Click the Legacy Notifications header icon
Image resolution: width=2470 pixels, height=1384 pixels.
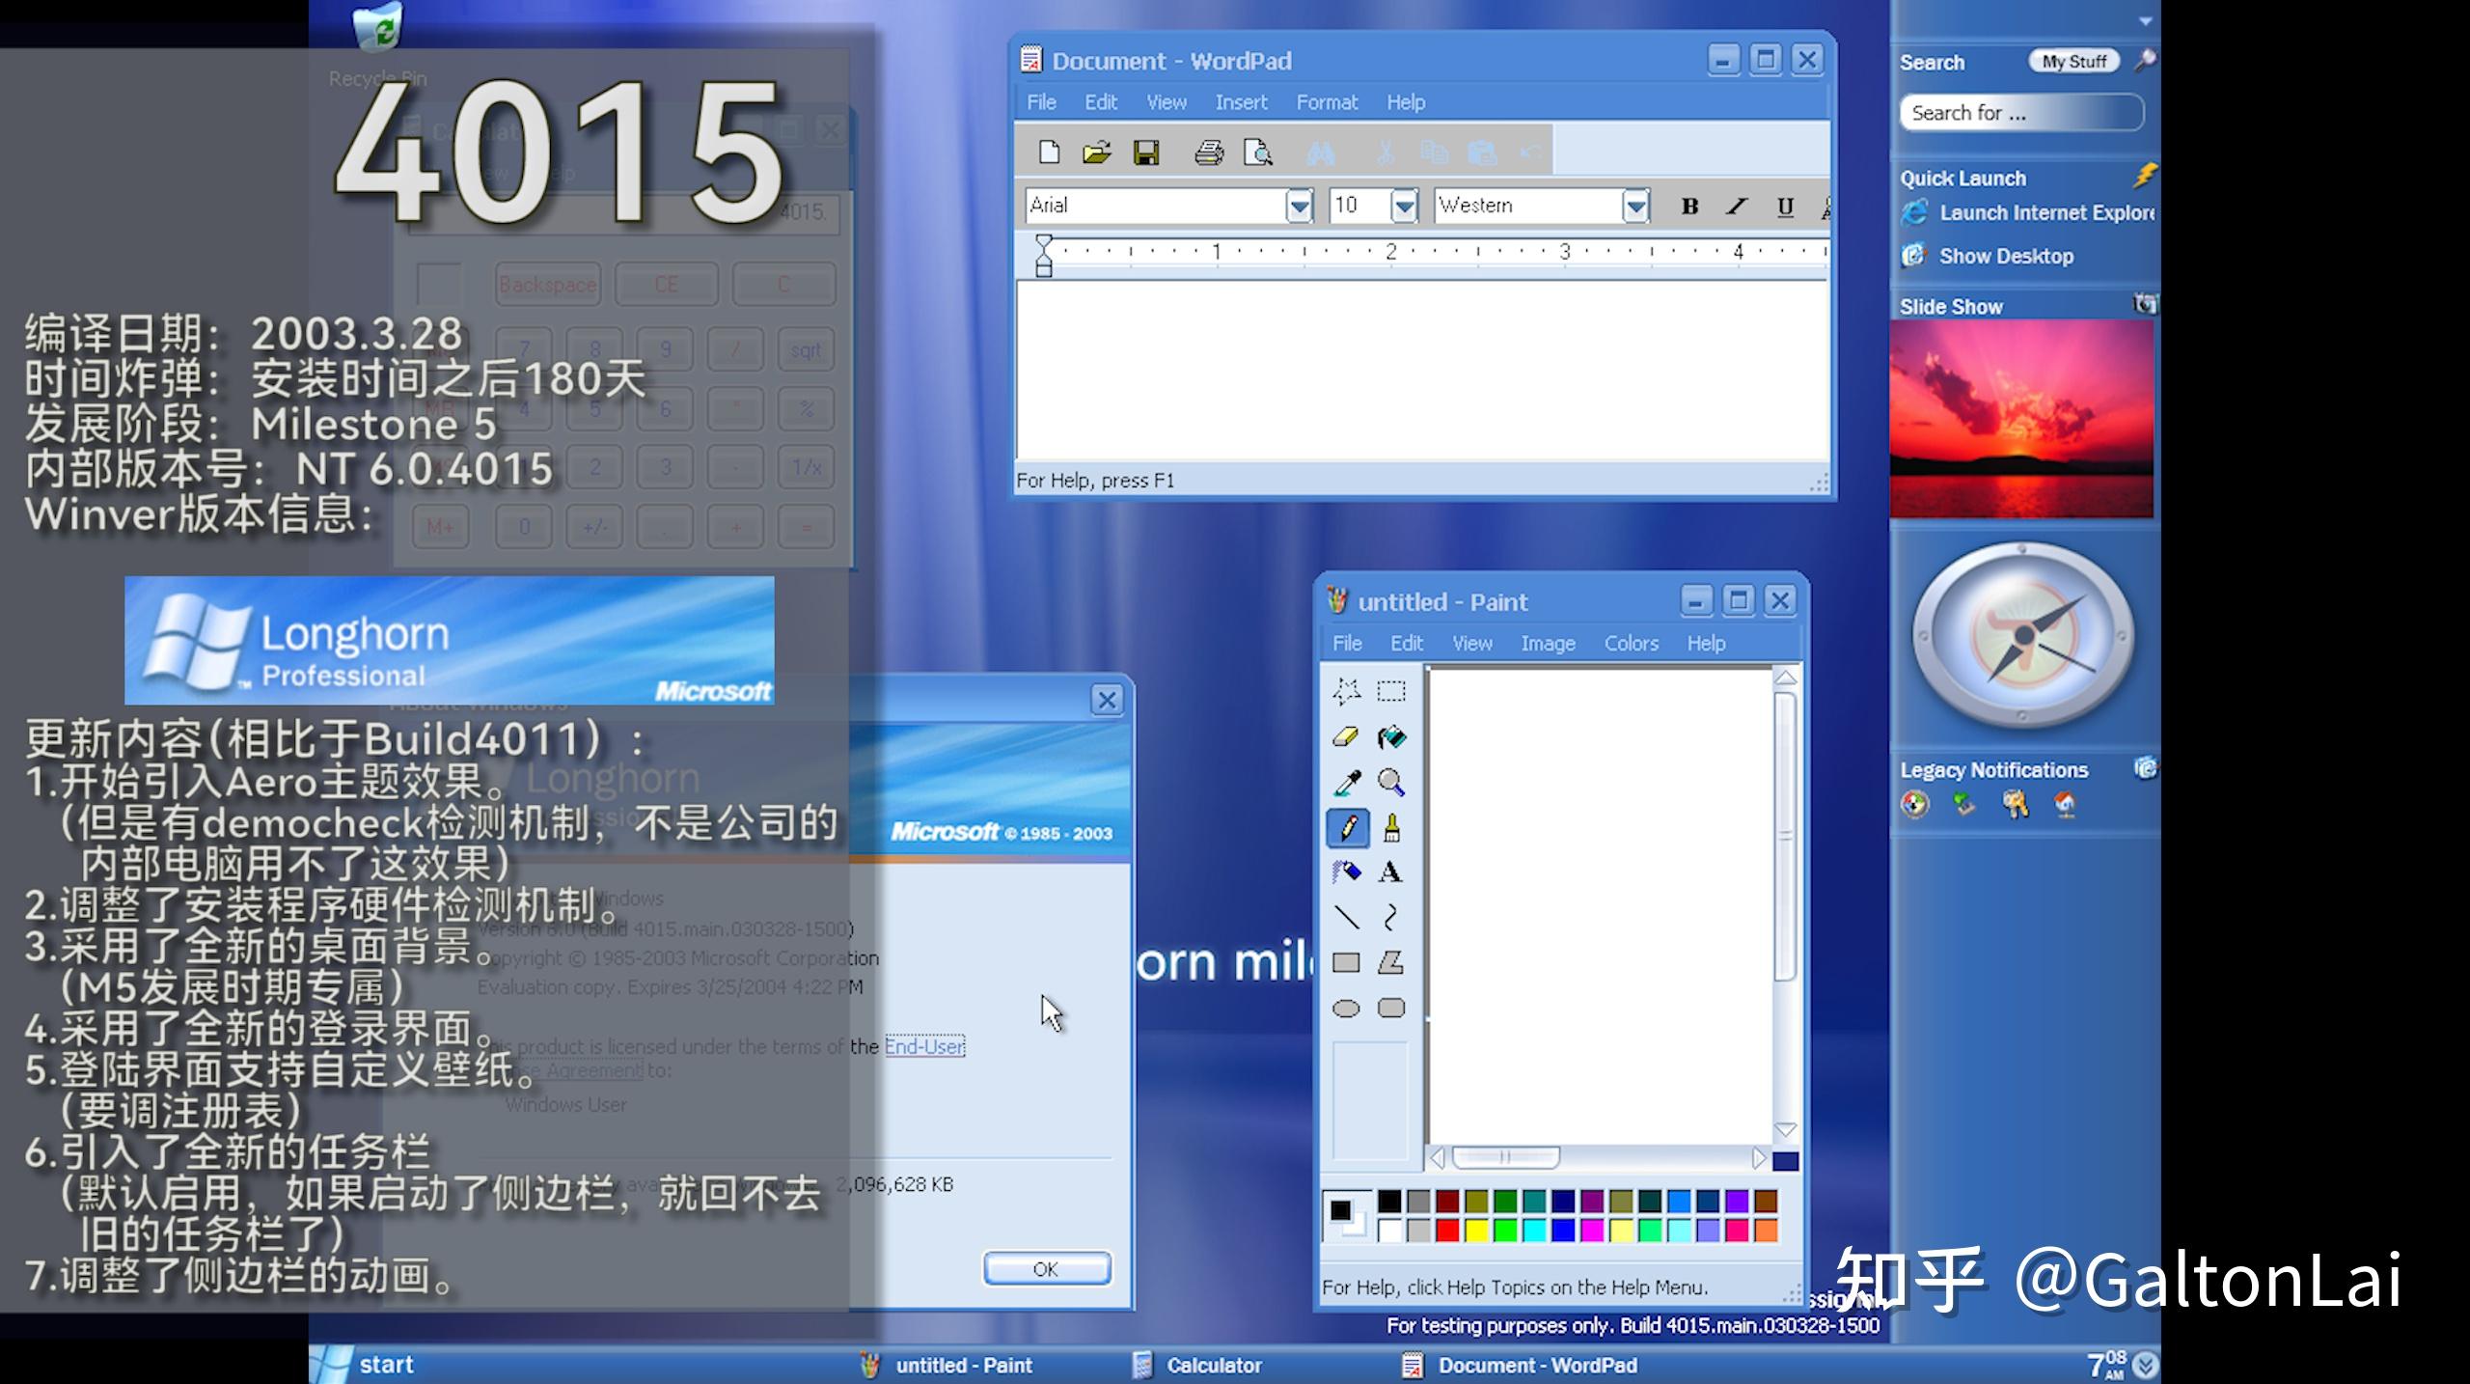2144,768
